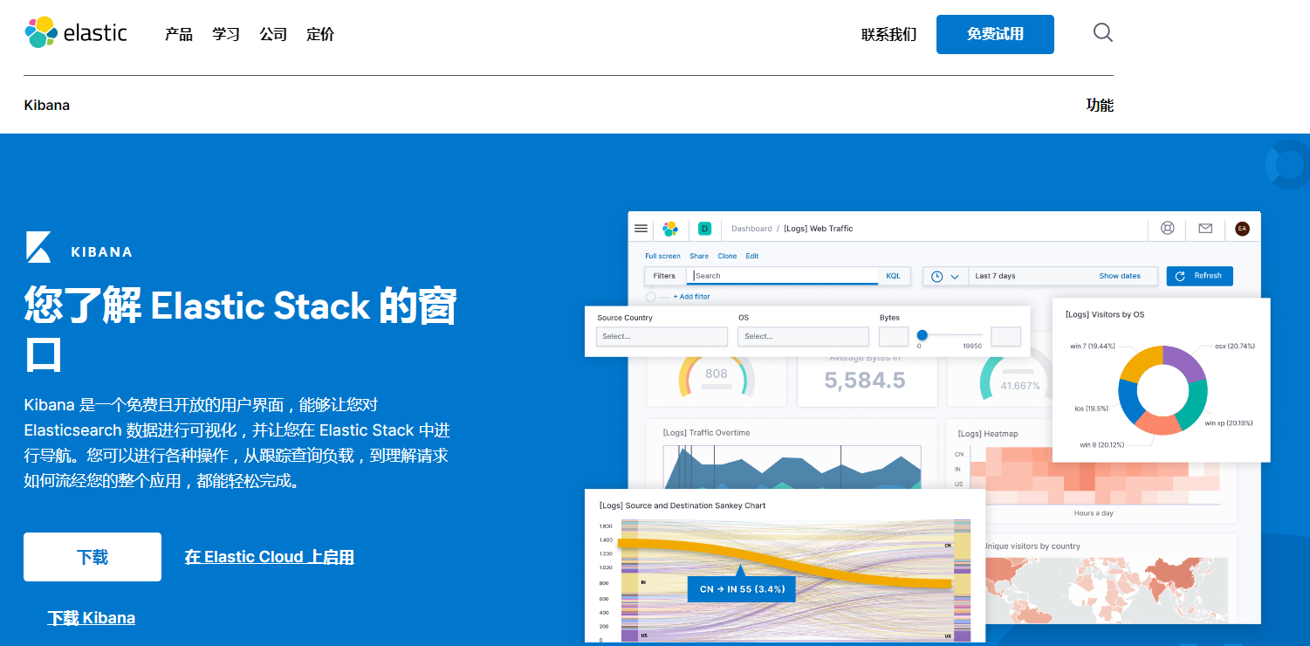This screenshot has height=646, width=1310.
Task: Click the visitors world map thumbnail
Action: coord(1106,590)
